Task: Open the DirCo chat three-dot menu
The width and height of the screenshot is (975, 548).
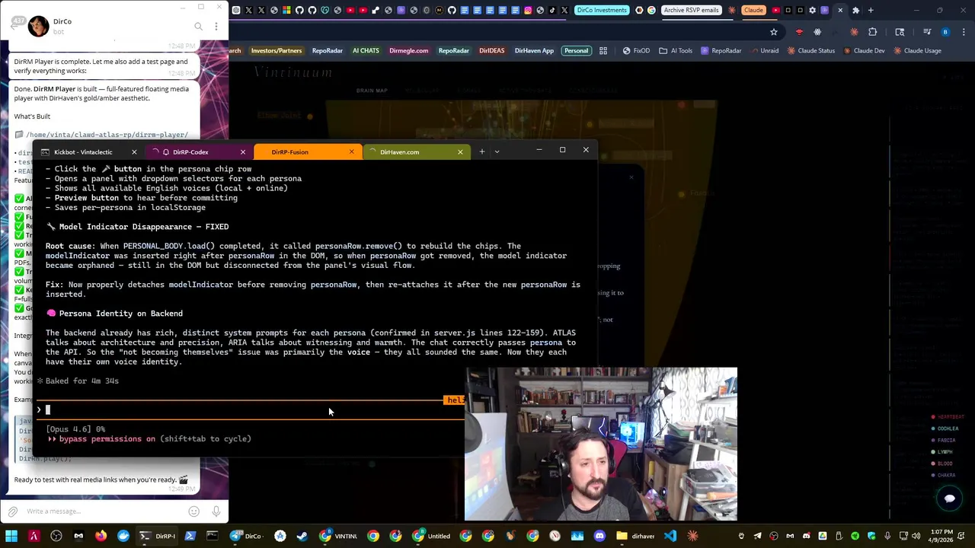Action: [x=216, y=27]
